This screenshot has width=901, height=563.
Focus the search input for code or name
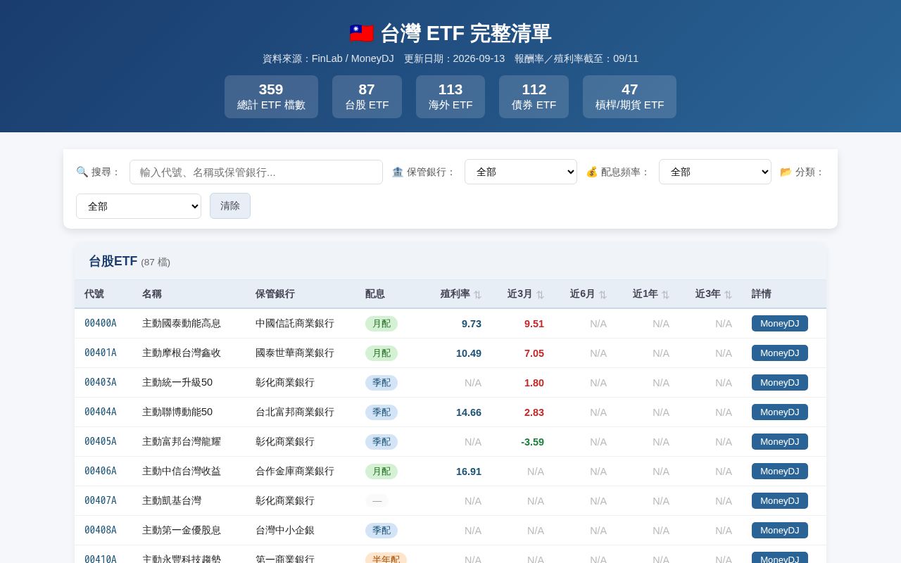click(256, 172)
